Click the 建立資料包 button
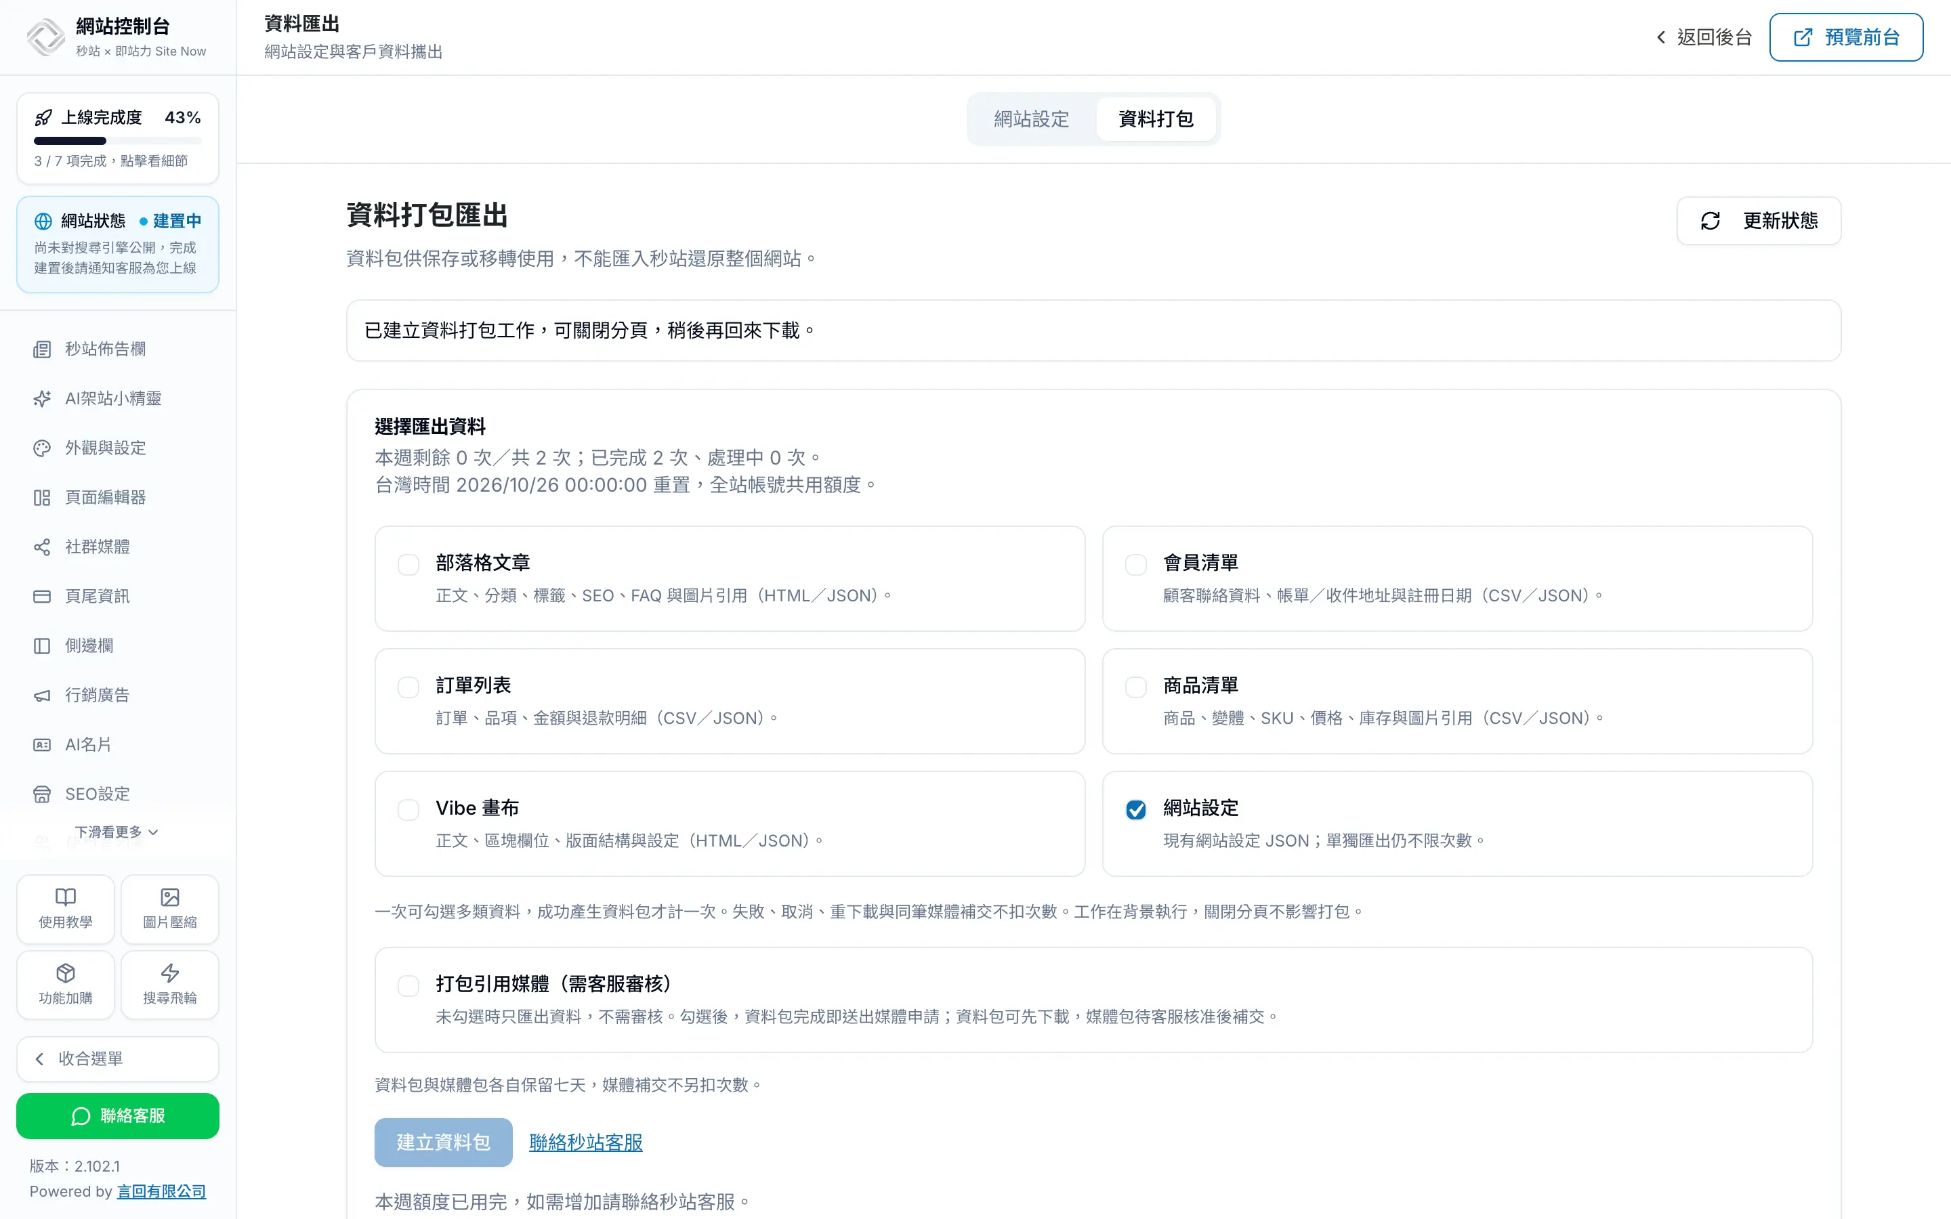This screenshot has height=1219, width=1951. pyautogui.click(x=444, y=1142)
